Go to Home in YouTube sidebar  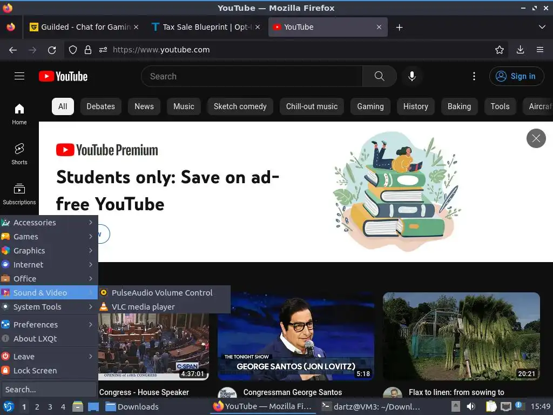tap(19, 114)
